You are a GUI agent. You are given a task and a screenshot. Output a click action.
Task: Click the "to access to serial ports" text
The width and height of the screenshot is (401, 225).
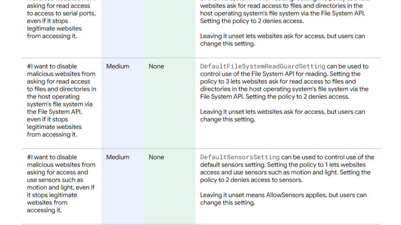pos(61,13)
